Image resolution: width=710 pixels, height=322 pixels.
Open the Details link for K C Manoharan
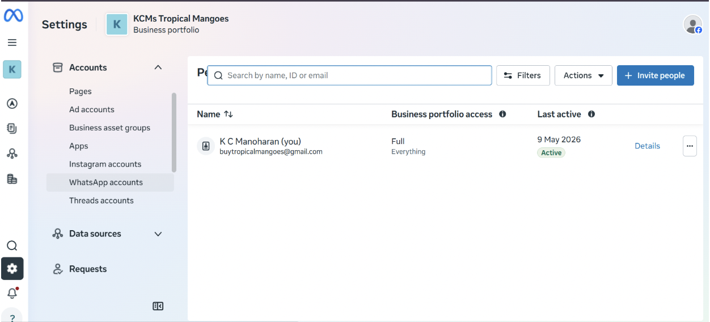[x=647, y=146]
